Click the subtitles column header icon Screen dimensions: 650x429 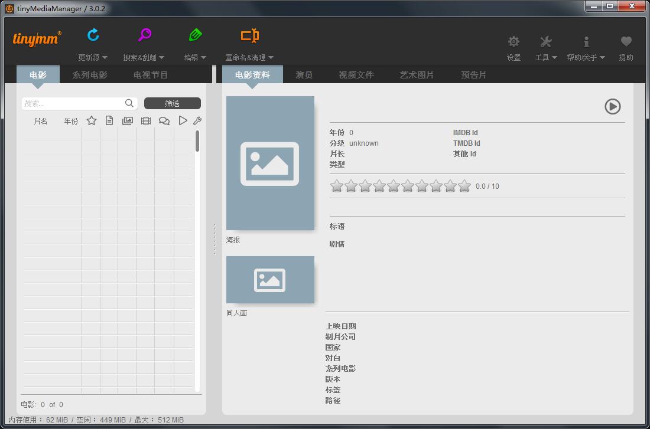[x=164, y=120]
